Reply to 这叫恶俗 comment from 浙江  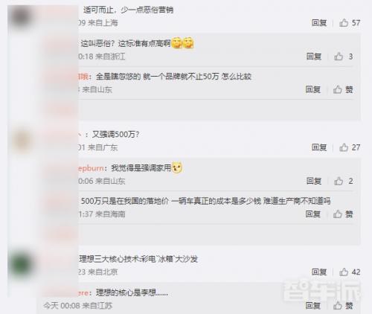314,57
